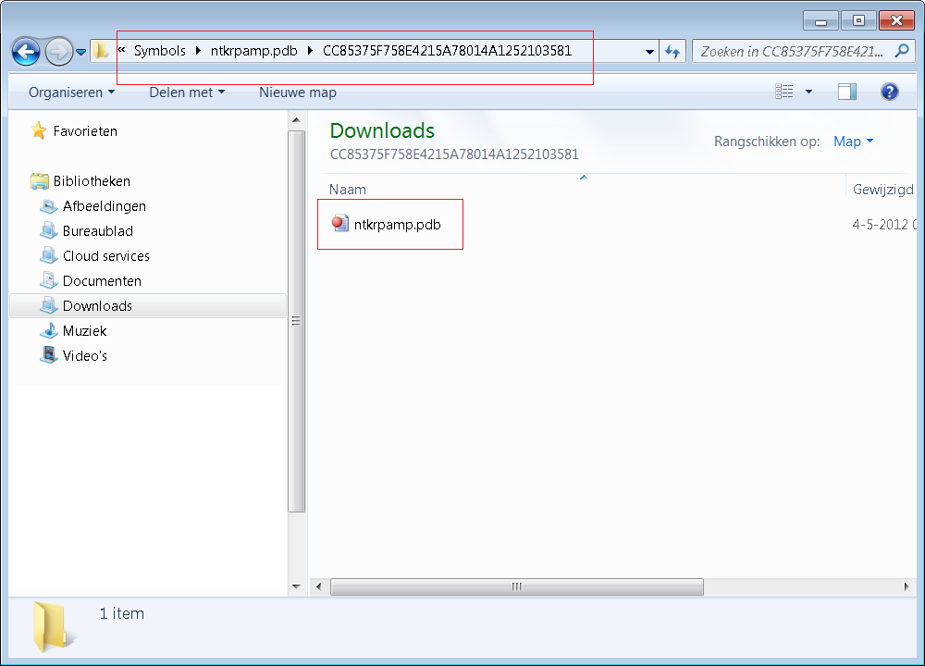Sort by the Naam column header
This screenshot has height=666, width=925.
coord(348,190)
